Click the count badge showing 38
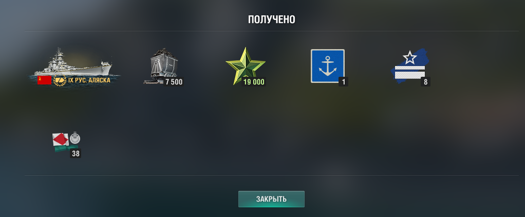 point(76,154)
